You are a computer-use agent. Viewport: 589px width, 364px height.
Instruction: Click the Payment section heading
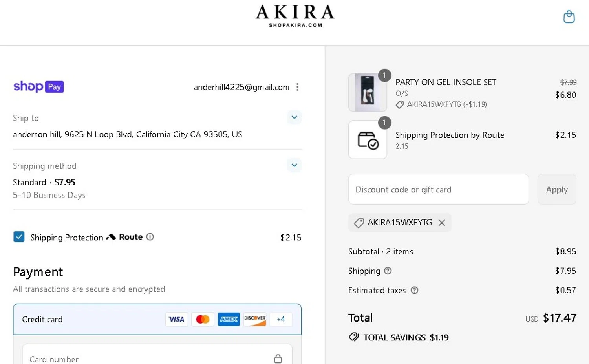38,272
